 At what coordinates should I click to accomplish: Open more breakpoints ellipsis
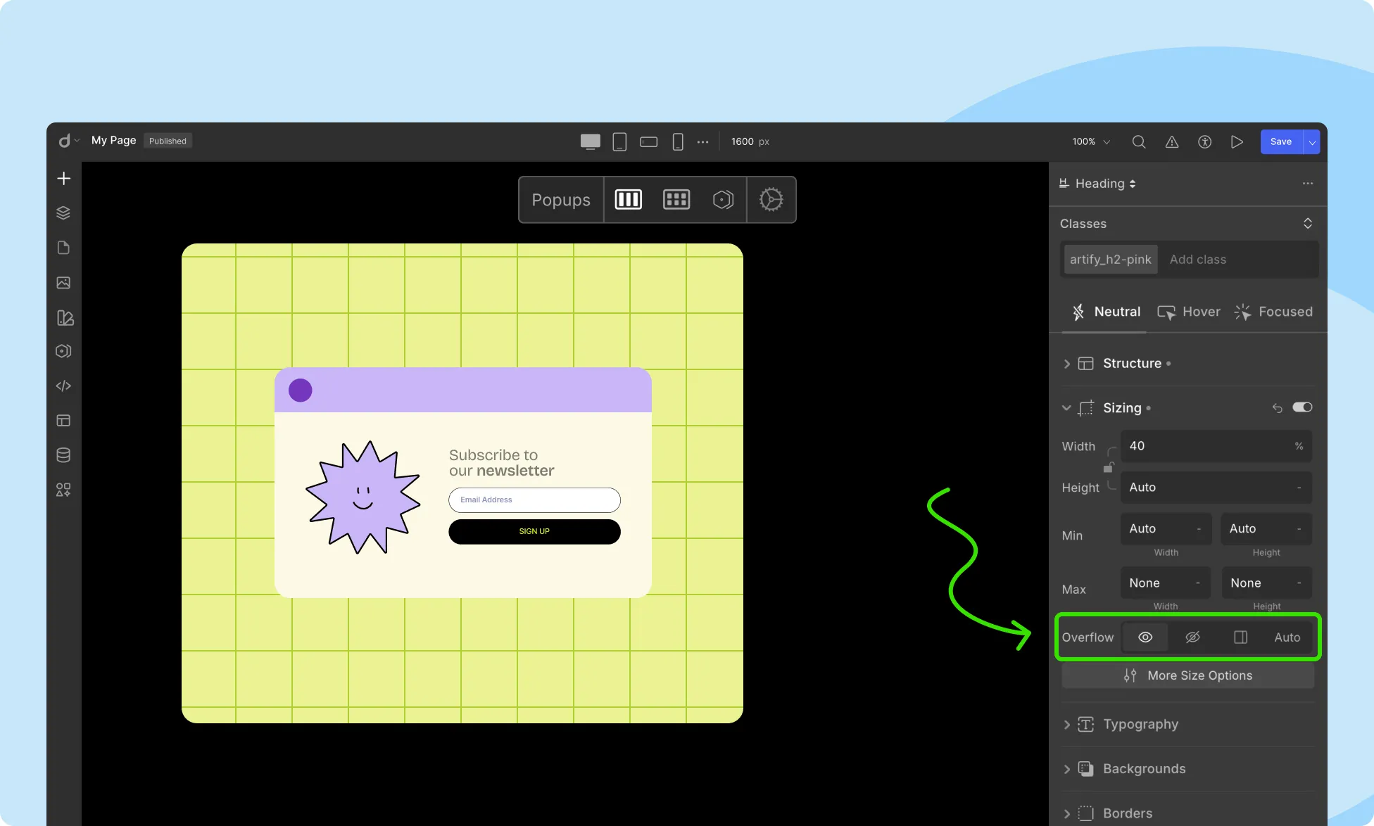tap(702, 141)
